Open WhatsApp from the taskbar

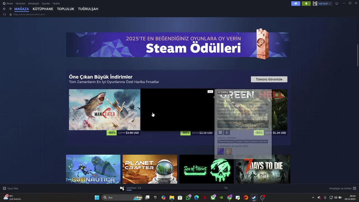pyautogui.click(x=188, y=198)
